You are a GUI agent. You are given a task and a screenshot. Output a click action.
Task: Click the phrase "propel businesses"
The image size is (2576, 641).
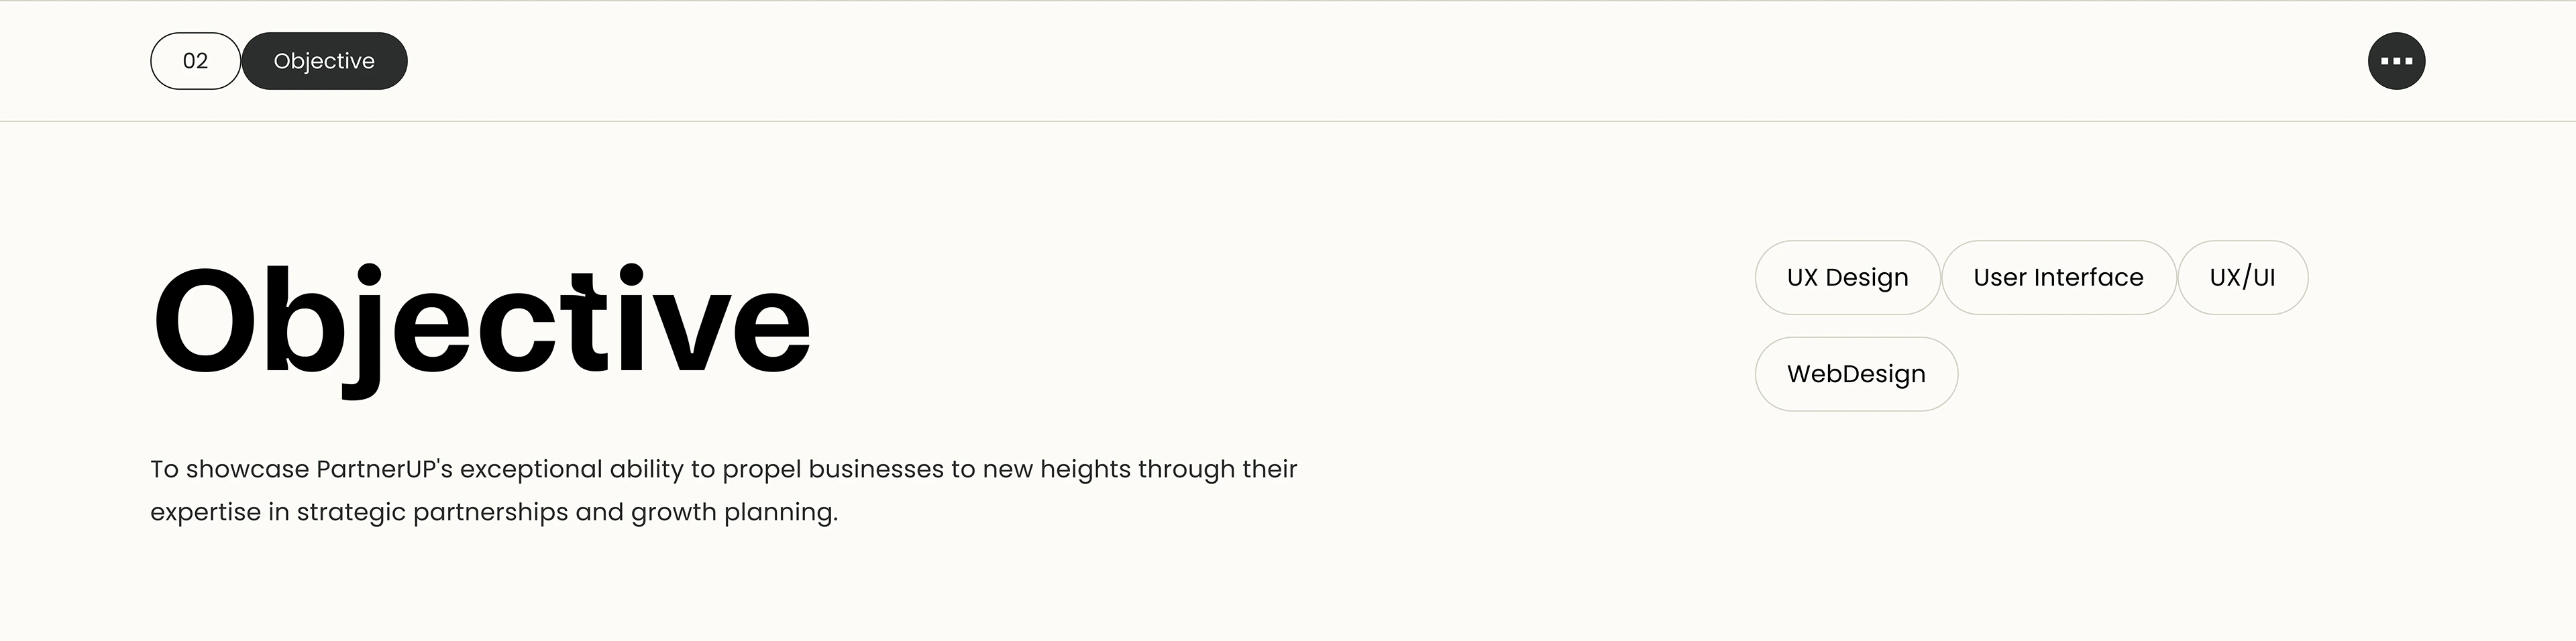point(833,469)
